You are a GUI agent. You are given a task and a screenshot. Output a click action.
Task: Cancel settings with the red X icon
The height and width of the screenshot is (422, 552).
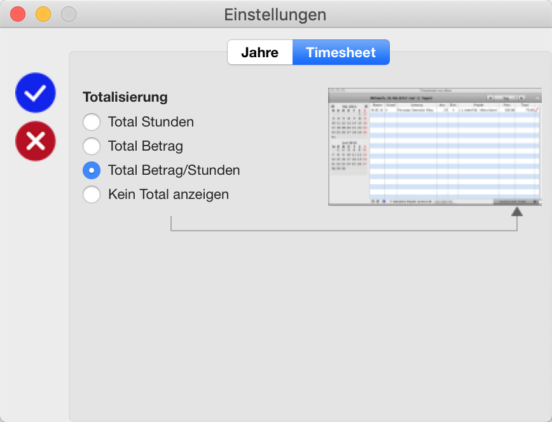tap(35, 141)
